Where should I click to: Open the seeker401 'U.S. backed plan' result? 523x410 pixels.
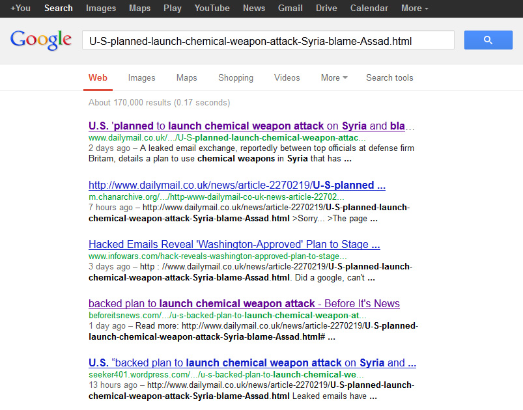(252, 362)
